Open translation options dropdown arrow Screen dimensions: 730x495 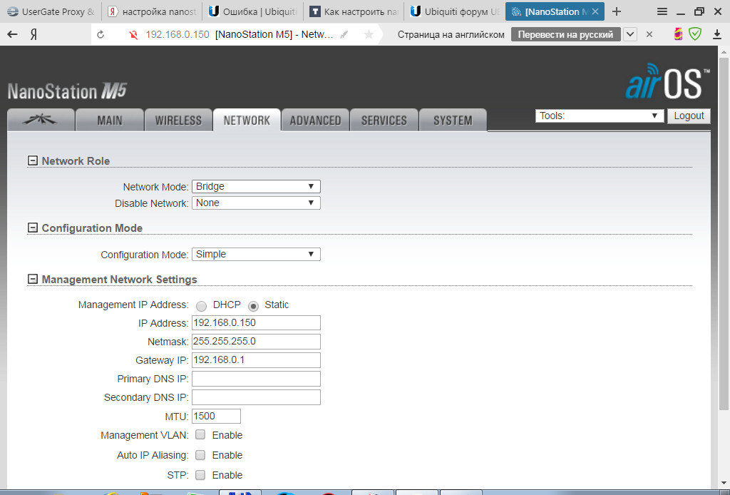(x=630, y=34)
